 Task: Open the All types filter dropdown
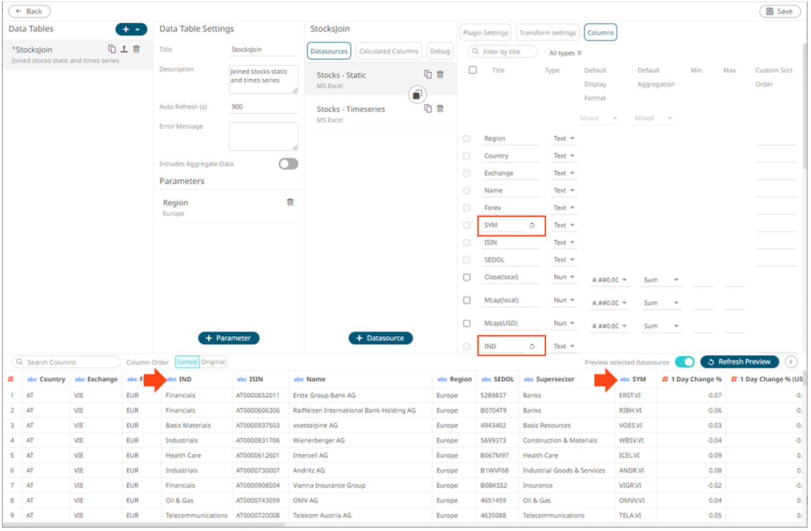(x=565, y=53)
